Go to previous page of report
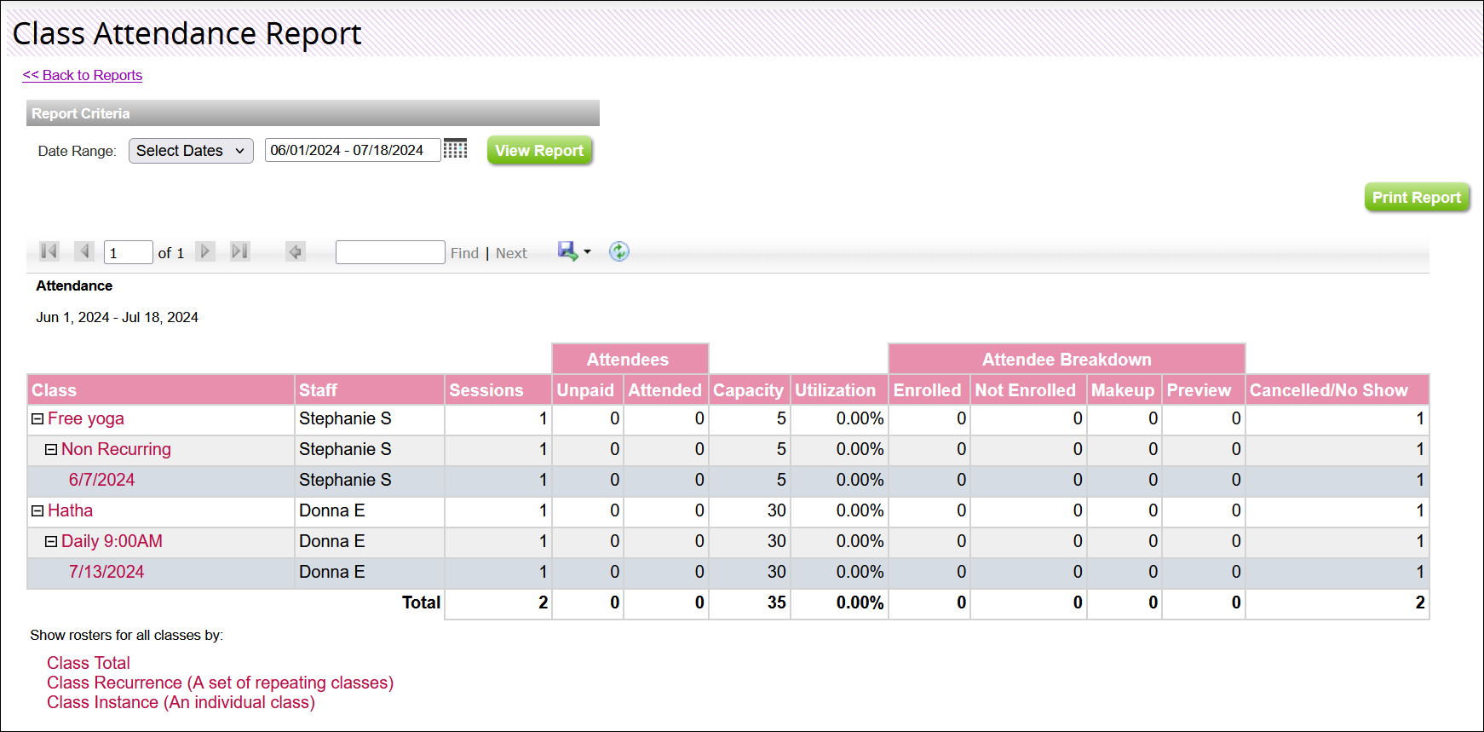Viewport: 1484px width, 732px height. coord(83,251)
